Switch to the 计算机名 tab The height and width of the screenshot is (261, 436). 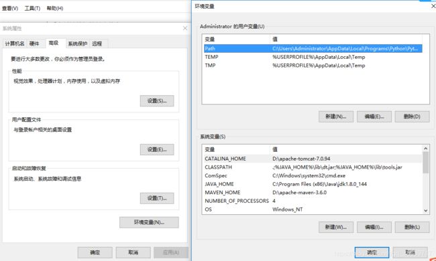pos(15,43)
